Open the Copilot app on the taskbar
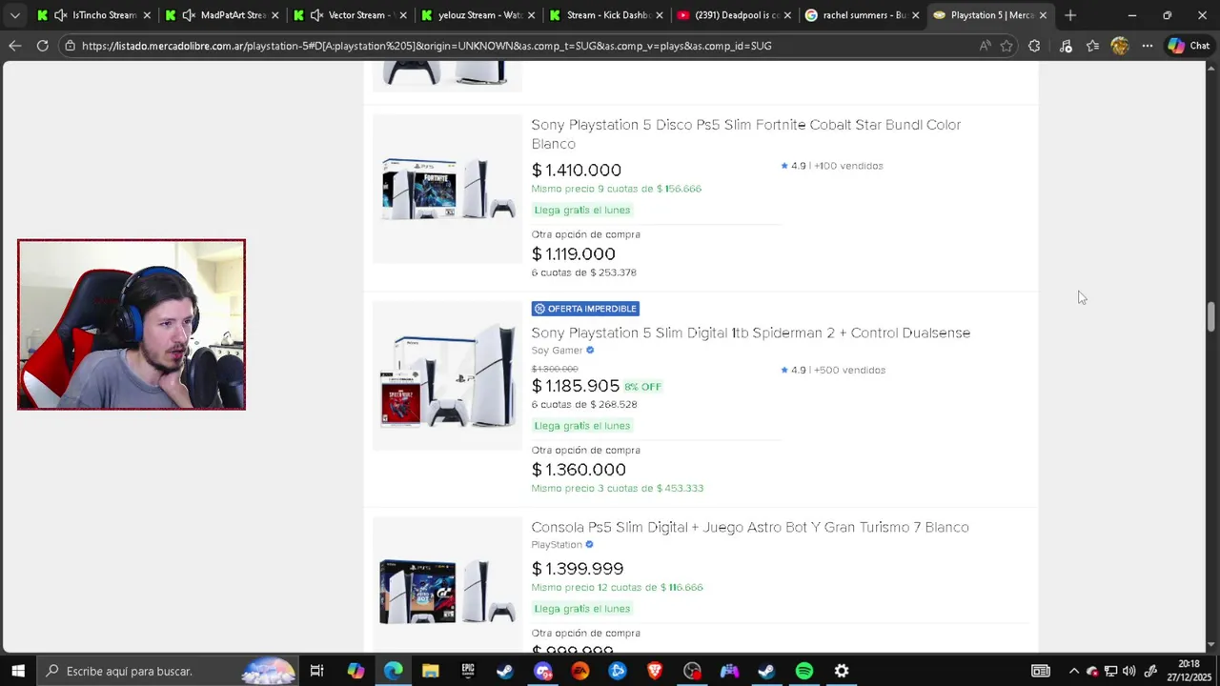This screenshot has width=1220, height=686. (356, 671)
